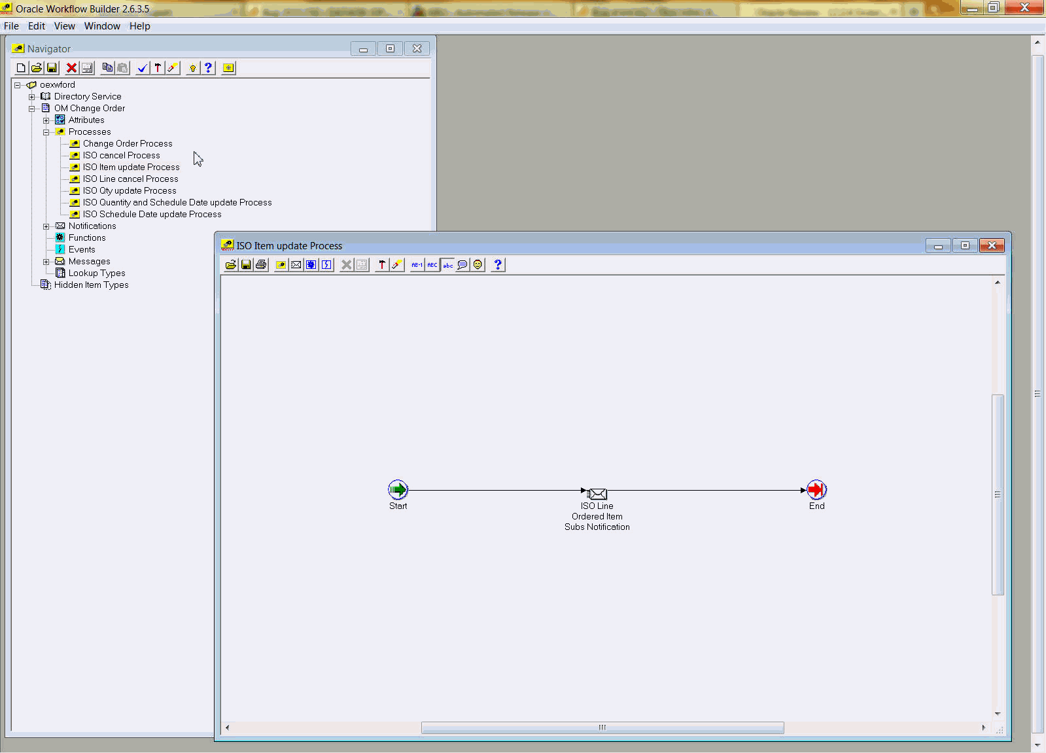Open the View menu

pos(64,26)
